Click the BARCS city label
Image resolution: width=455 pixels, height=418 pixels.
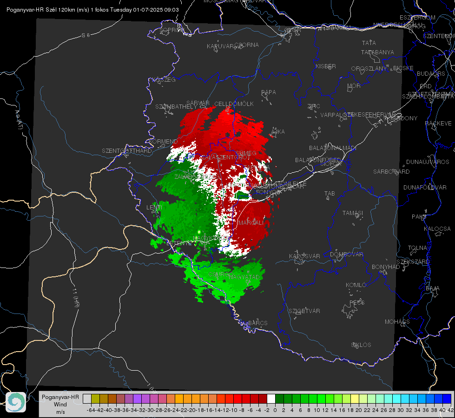click(257, 323)
